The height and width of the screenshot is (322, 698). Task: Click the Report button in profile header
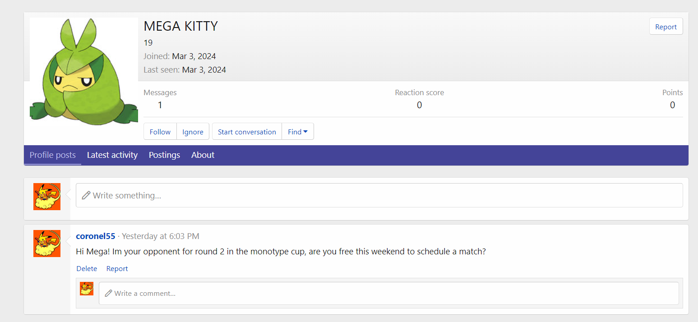pos(666,27)
